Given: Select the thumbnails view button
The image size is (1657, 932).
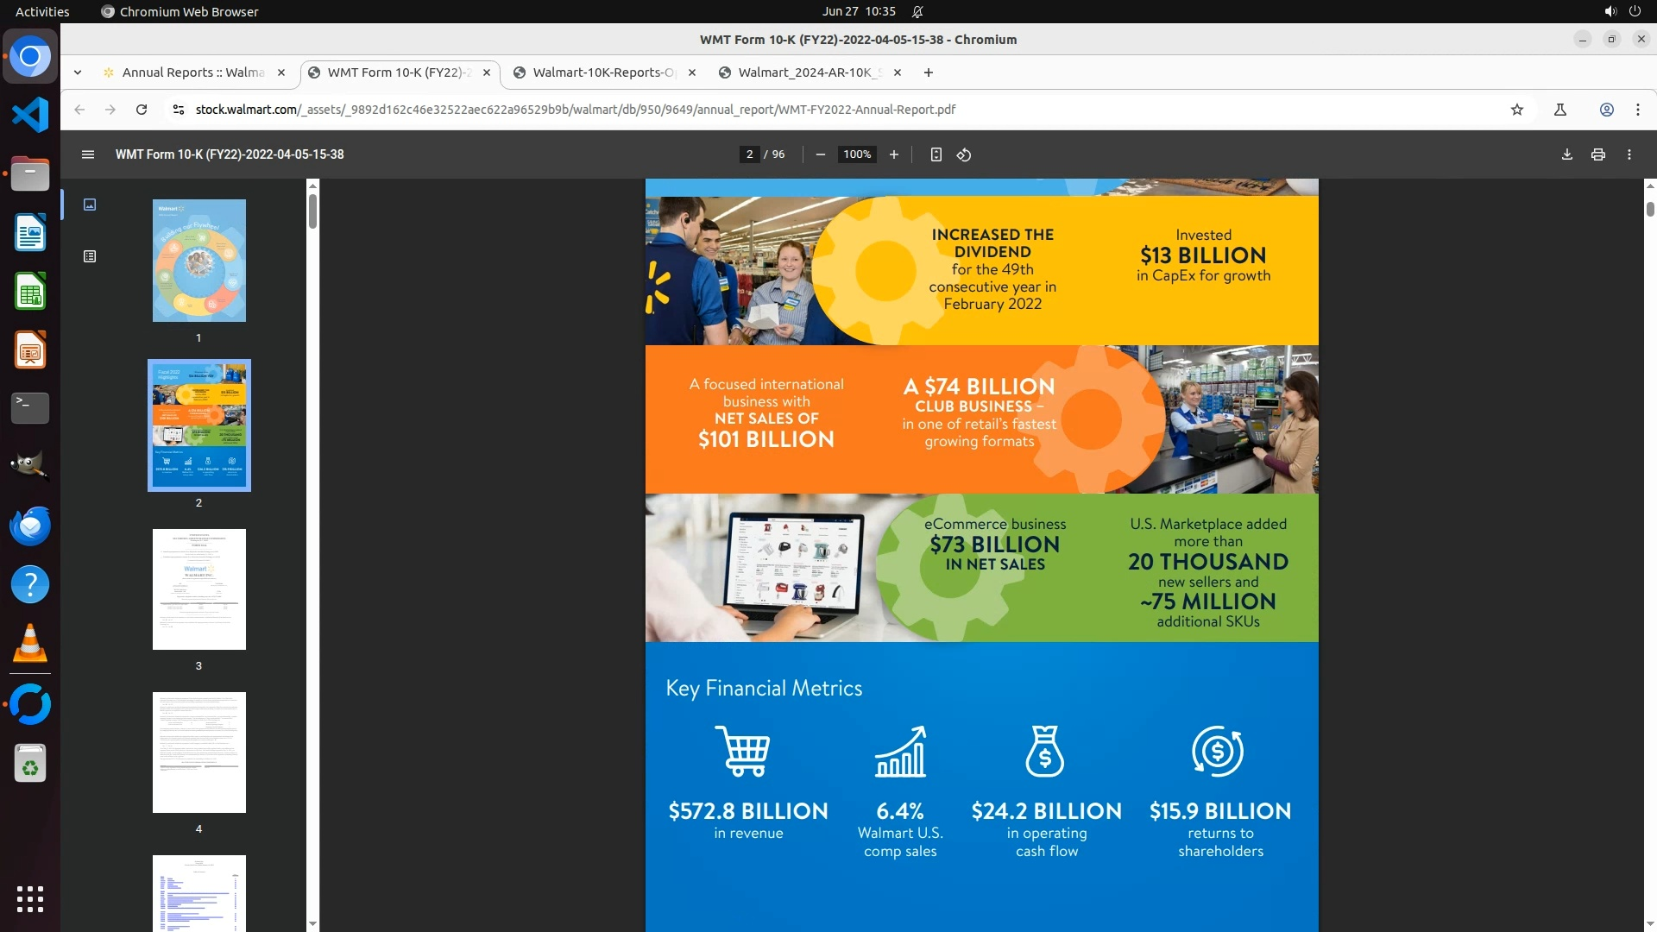Looking at the screenshot, I should 90,205.
